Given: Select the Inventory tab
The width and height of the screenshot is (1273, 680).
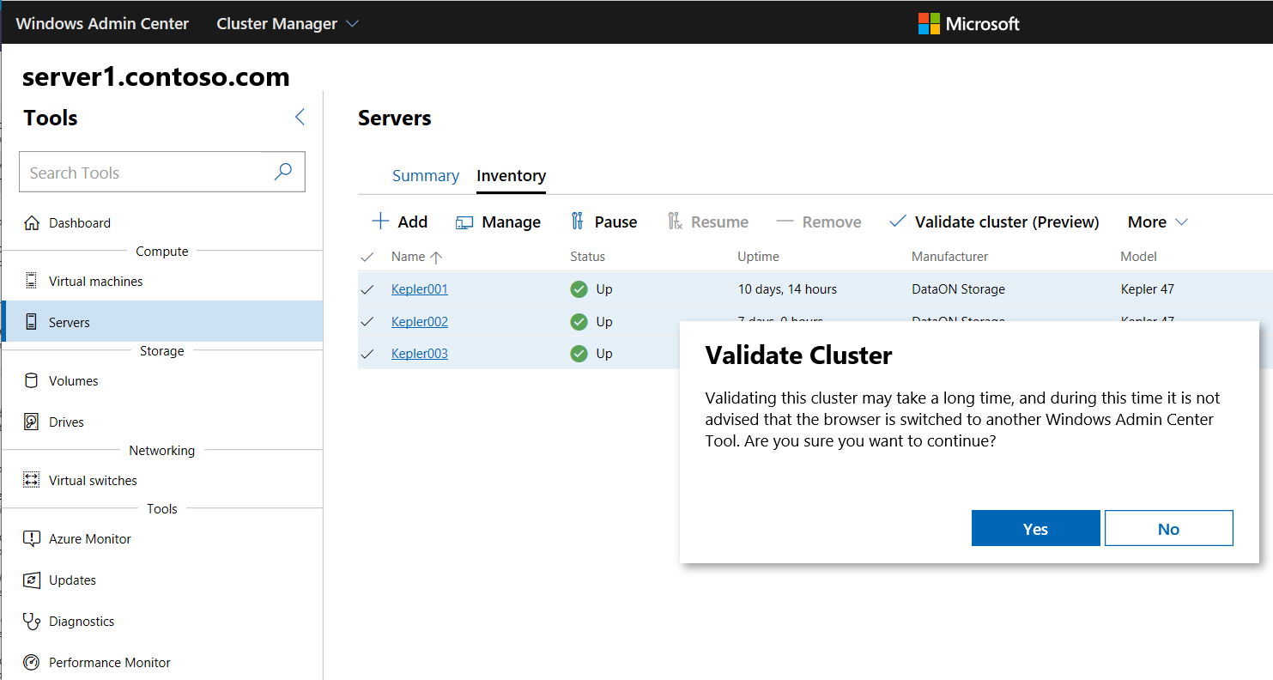Looking at the screenshot, I should coord(511,175).
